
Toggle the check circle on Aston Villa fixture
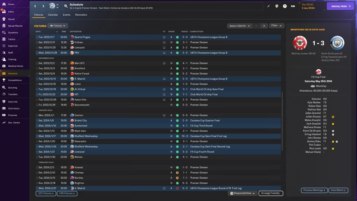[37, 100]
